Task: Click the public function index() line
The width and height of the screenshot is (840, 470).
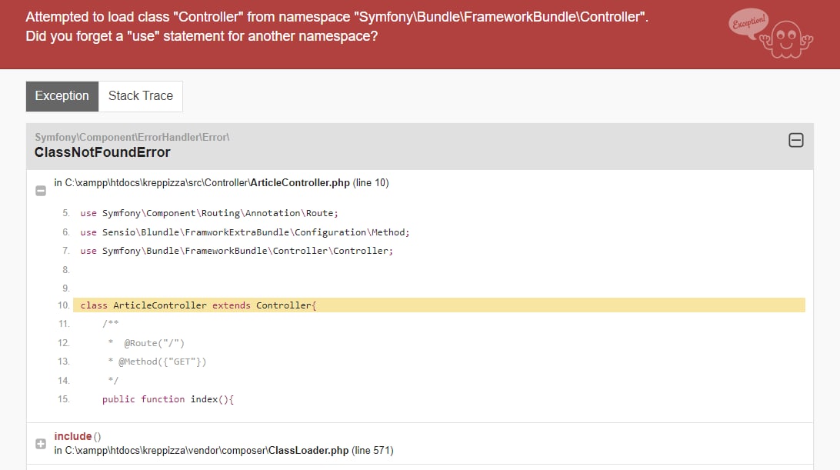Action: [168, 399]
